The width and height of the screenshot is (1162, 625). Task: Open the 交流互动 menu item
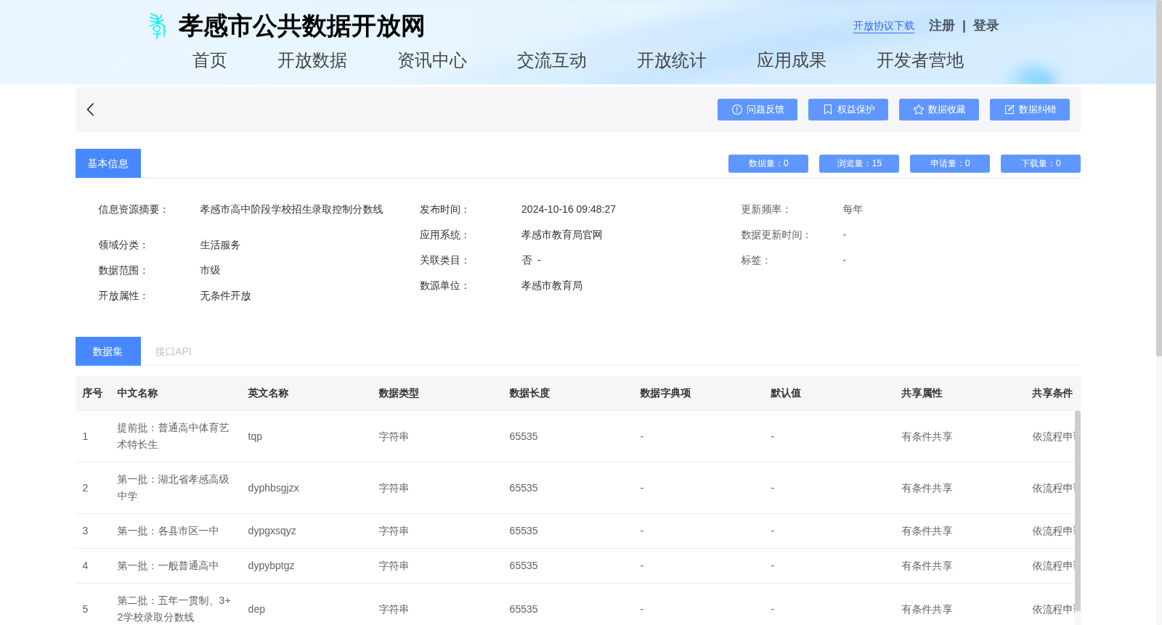[552, 60]
